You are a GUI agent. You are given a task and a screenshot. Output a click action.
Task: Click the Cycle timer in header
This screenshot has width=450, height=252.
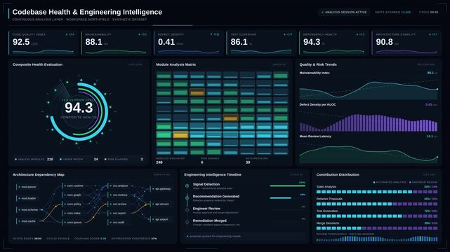point(428,13)
